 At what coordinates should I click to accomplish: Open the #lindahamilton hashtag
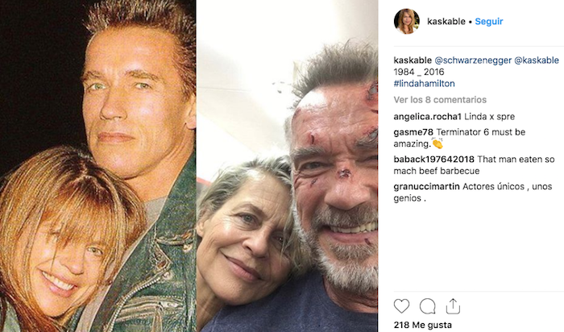[x=425, y=83]
